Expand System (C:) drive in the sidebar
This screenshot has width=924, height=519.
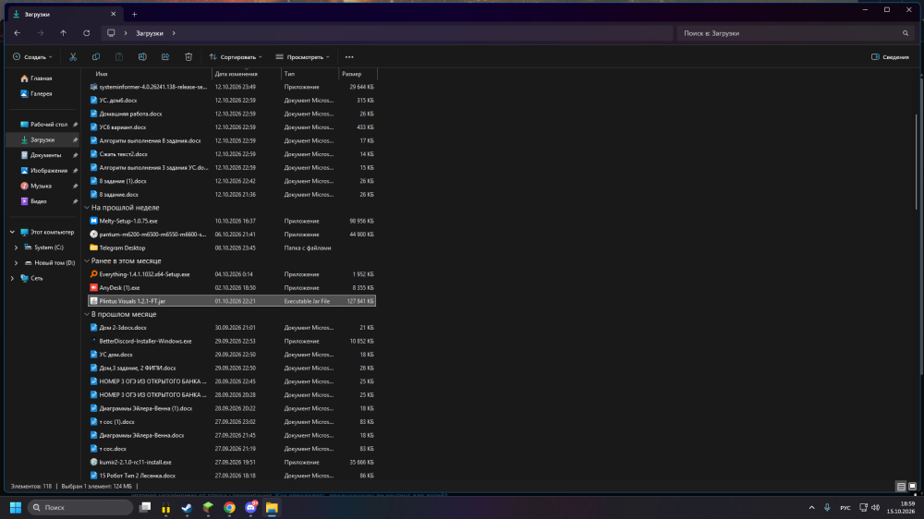tap(16, 247)
